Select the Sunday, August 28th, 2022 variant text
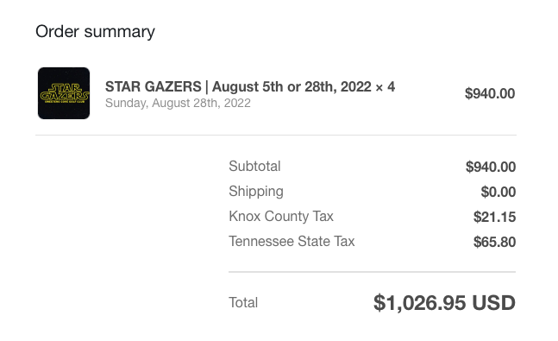This screenshot has width=558, height=341. pyautogui.click(x=178, y=103)
